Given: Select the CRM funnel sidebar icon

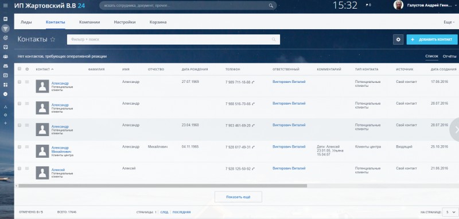Looking at the screenshot, I should [x=5, y=28].
